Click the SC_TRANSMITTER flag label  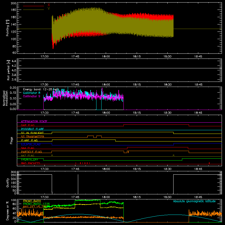(x=33, y=137)
